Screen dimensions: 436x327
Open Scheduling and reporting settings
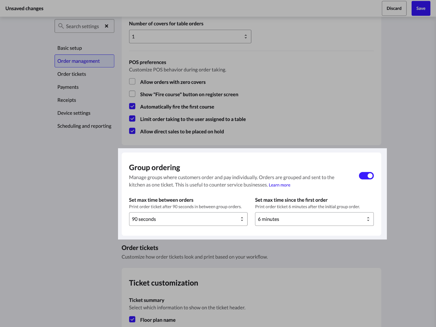pos(84,126)
